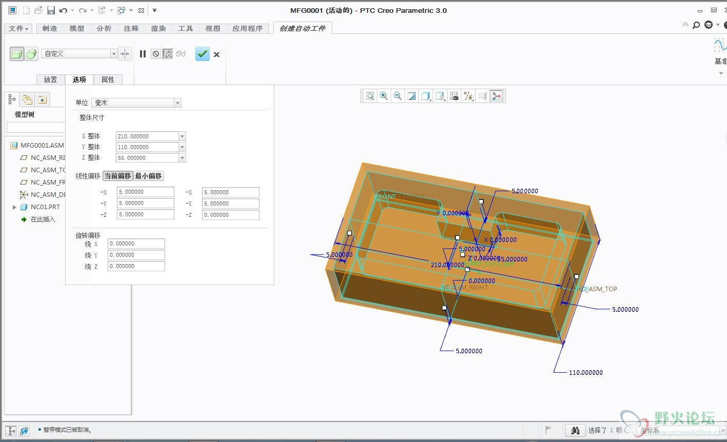Click the Redo arrow icon
727x442 pixels.
pos(83,10)
